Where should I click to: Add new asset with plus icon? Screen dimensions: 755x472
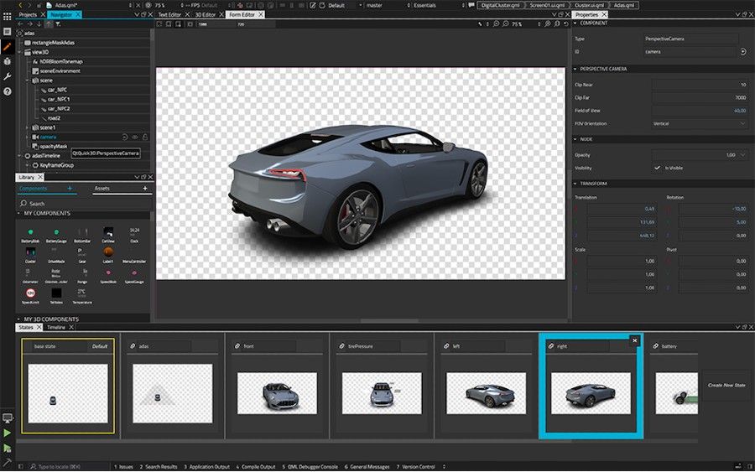(x=145, y=188)
